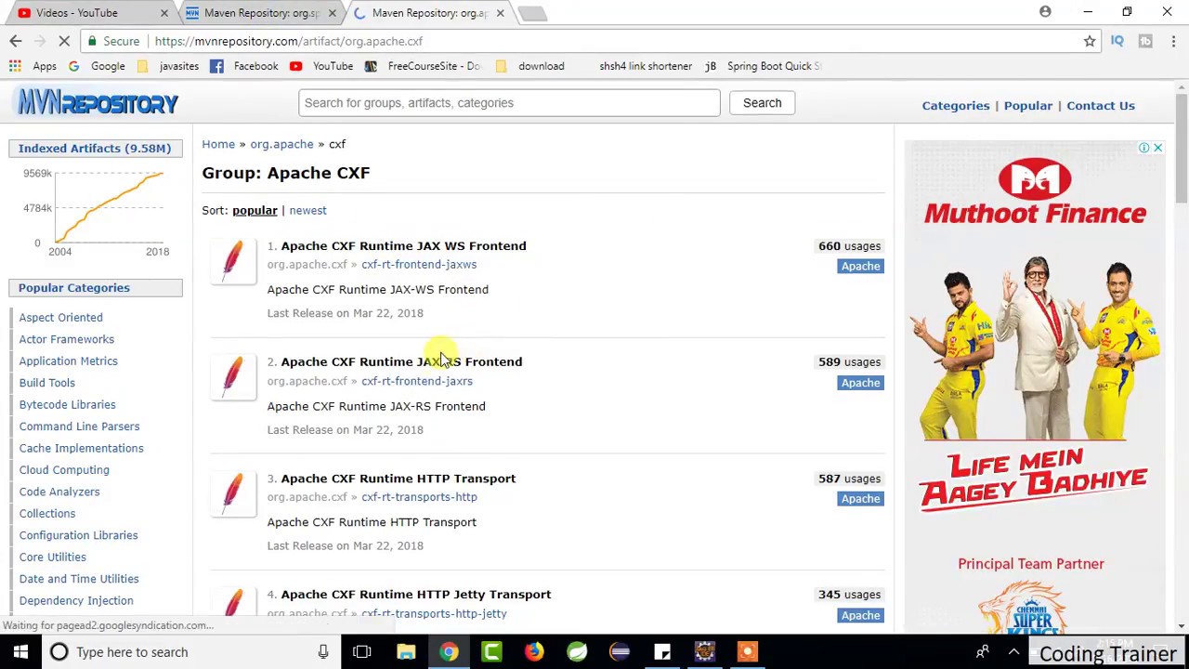
Task: Click the Chrome profile avatar icon
Action: [1045, 12]
